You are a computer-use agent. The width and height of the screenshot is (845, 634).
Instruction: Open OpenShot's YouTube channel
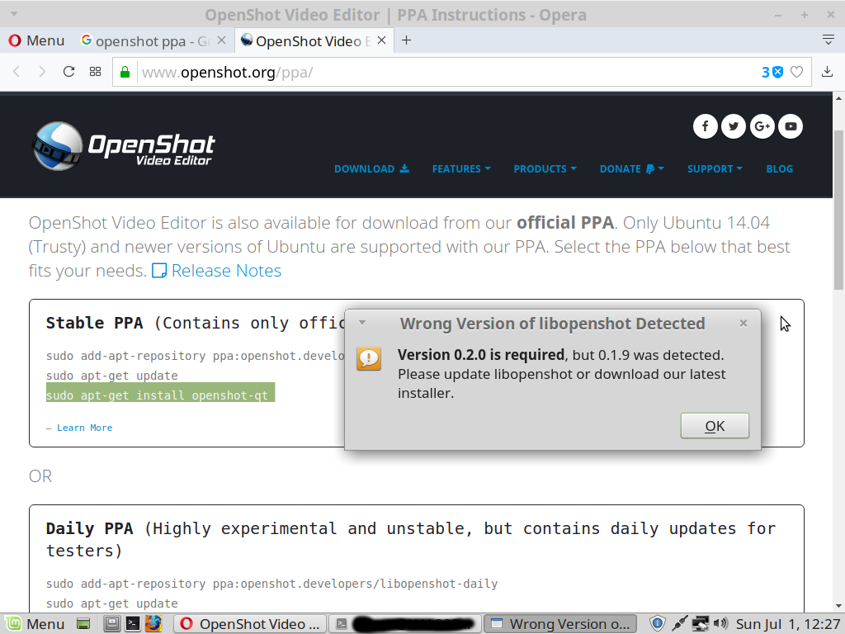point(791,126)
